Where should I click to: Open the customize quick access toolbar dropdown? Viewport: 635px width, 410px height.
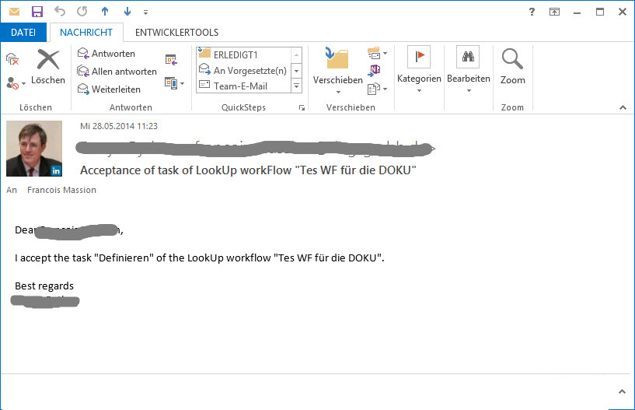[146, 12]
